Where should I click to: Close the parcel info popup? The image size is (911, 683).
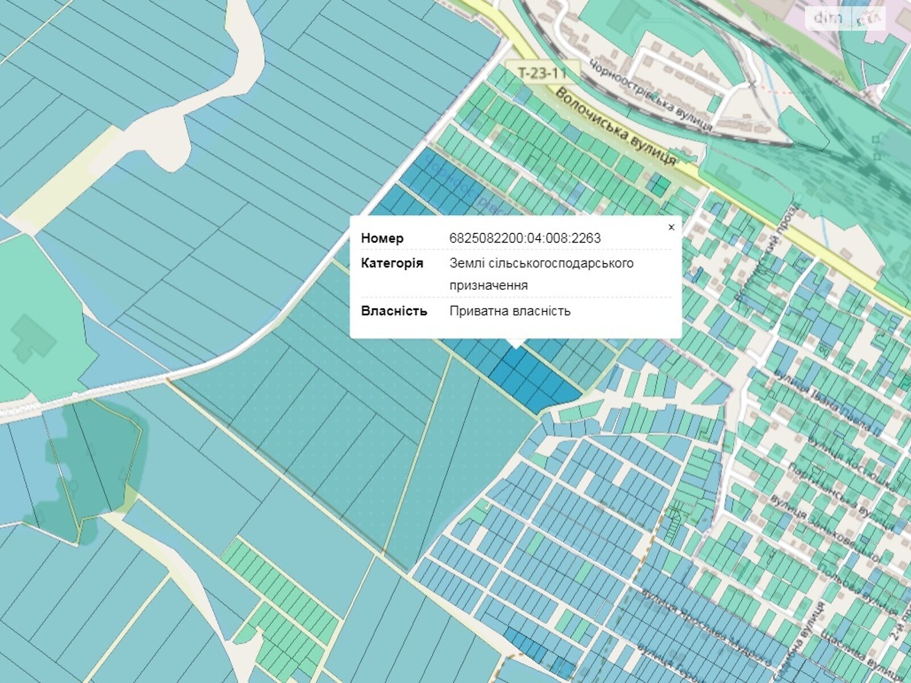pyautogui.click(x=671, y=227)
